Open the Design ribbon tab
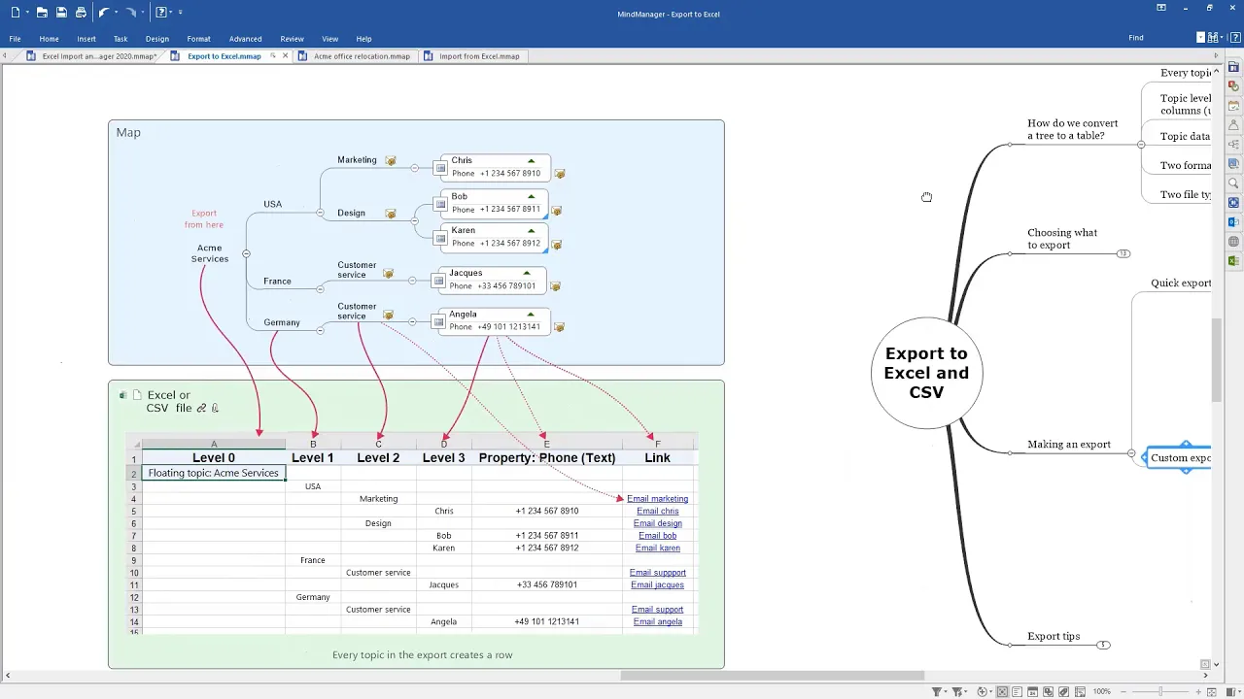Screen dimensions: 1244x699 157,39
